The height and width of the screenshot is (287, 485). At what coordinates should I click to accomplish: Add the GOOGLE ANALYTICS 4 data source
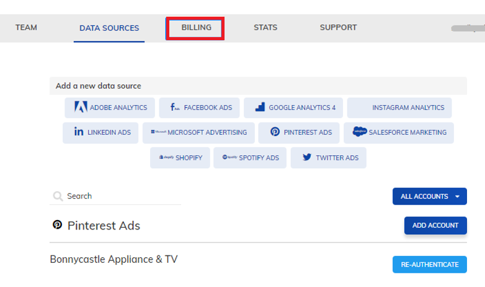coord(293,108)
